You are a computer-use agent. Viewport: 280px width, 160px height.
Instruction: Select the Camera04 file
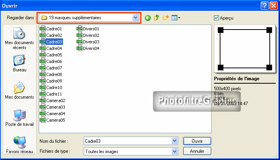pos(55,114)
